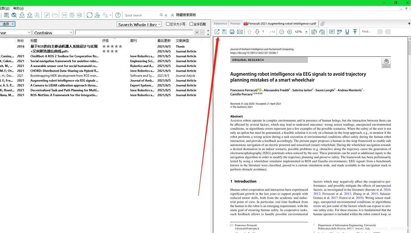The width and height of the screenshot is (411, 233).
Task: Toggle the 区分大小写 match case checkbox
Action: [x=168, y=24]
